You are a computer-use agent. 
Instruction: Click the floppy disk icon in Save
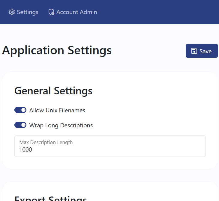194,51
